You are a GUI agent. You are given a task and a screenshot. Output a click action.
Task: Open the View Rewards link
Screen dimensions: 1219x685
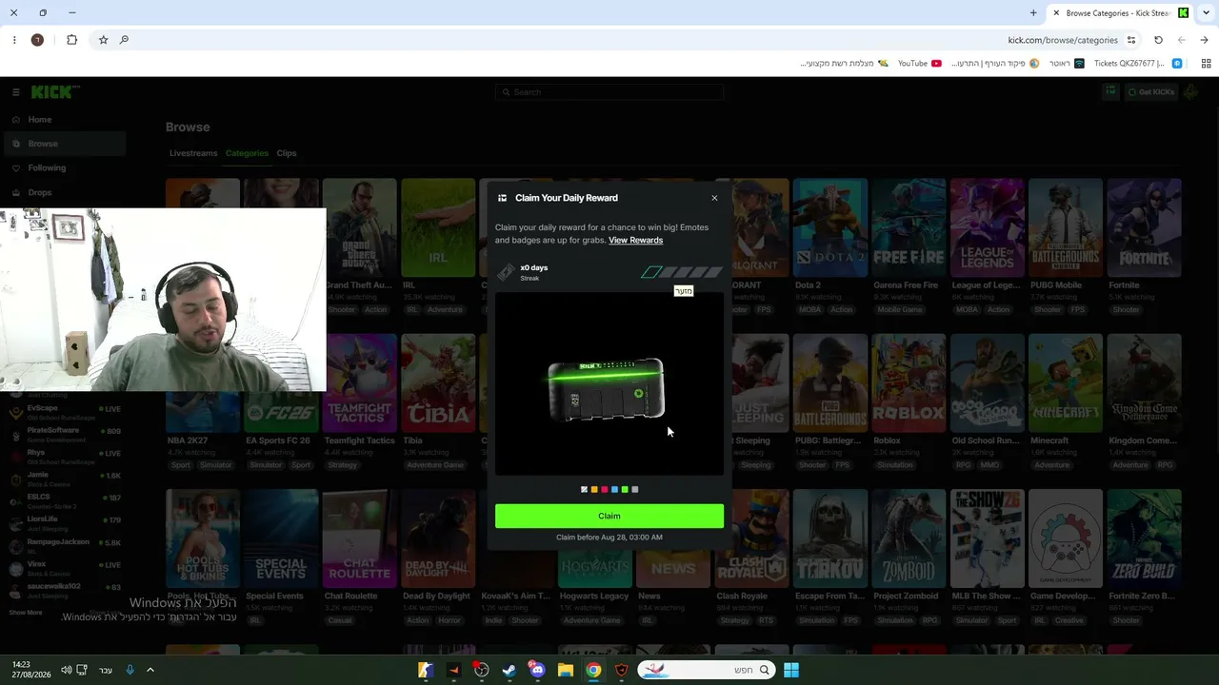pos(635,240)
